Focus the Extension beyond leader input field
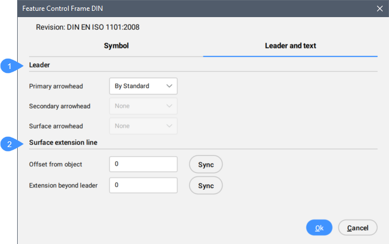This screenshot has height=244, width=389. click(143, 185)
